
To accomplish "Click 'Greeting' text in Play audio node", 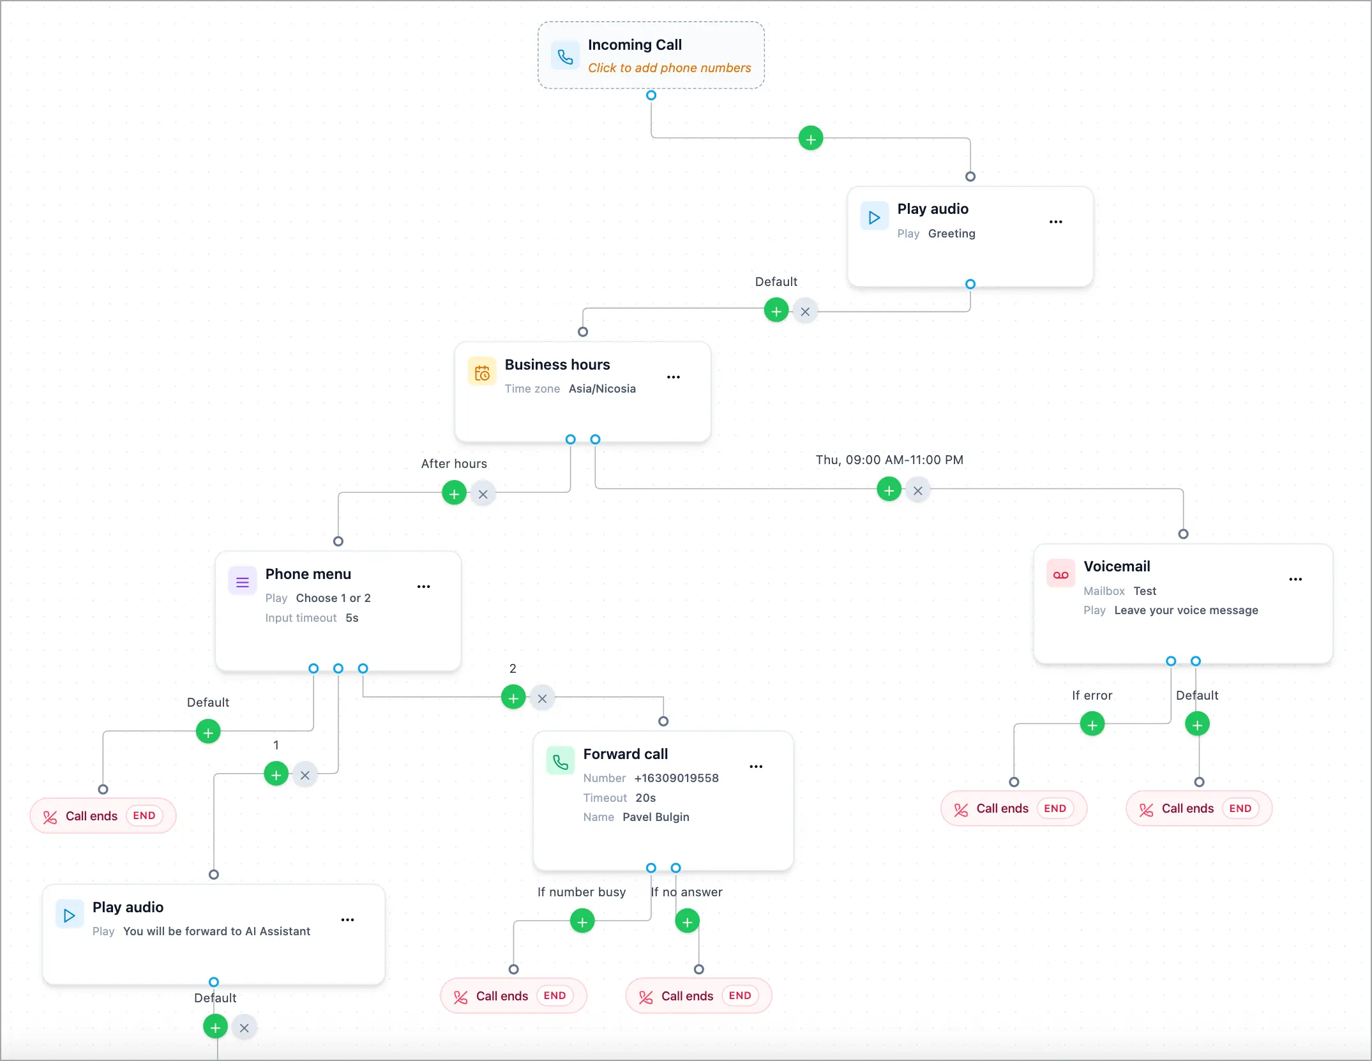I will click(951, 234).
